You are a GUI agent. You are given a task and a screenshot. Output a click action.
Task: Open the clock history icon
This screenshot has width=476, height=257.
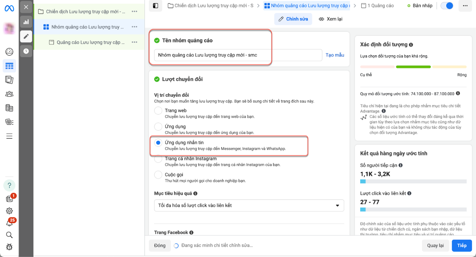26,51
